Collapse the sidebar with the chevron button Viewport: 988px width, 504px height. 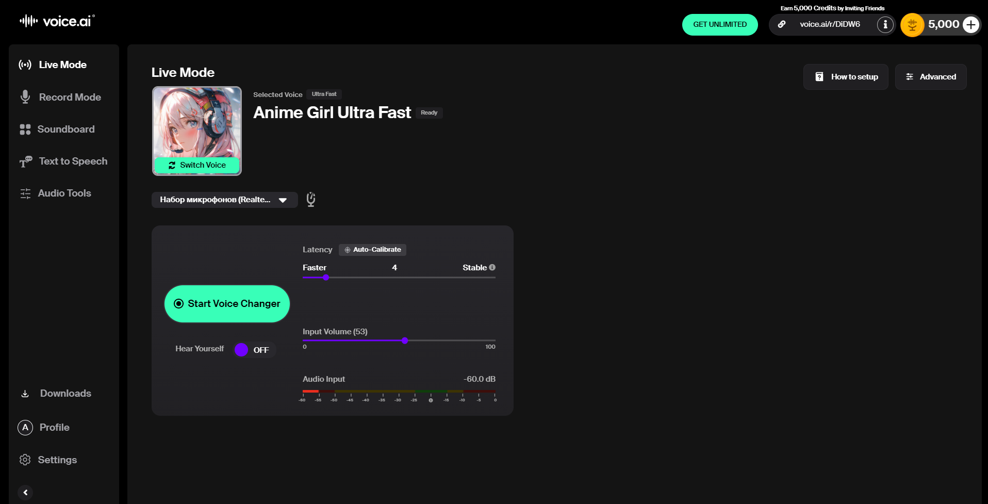coord(25,493)
